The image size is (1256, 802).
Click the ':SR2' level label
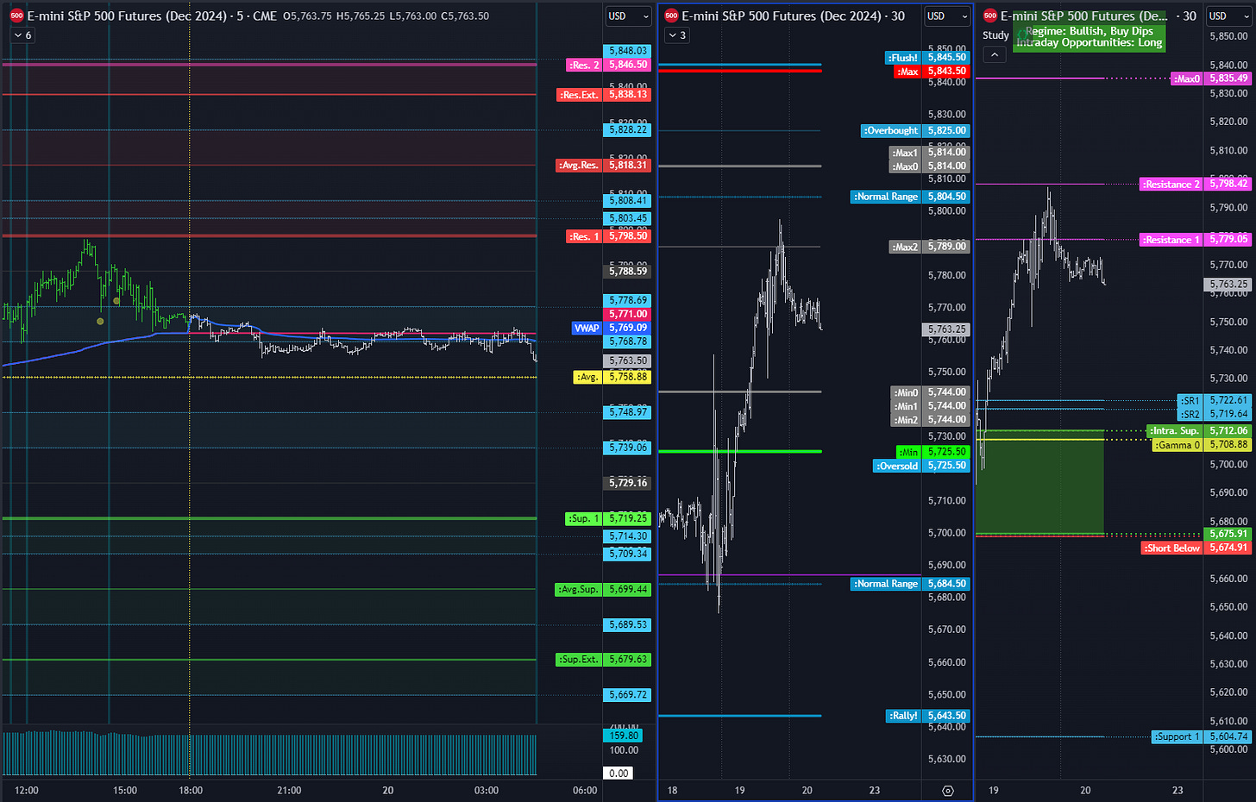pyautogui.click(x=1190, y=415)
